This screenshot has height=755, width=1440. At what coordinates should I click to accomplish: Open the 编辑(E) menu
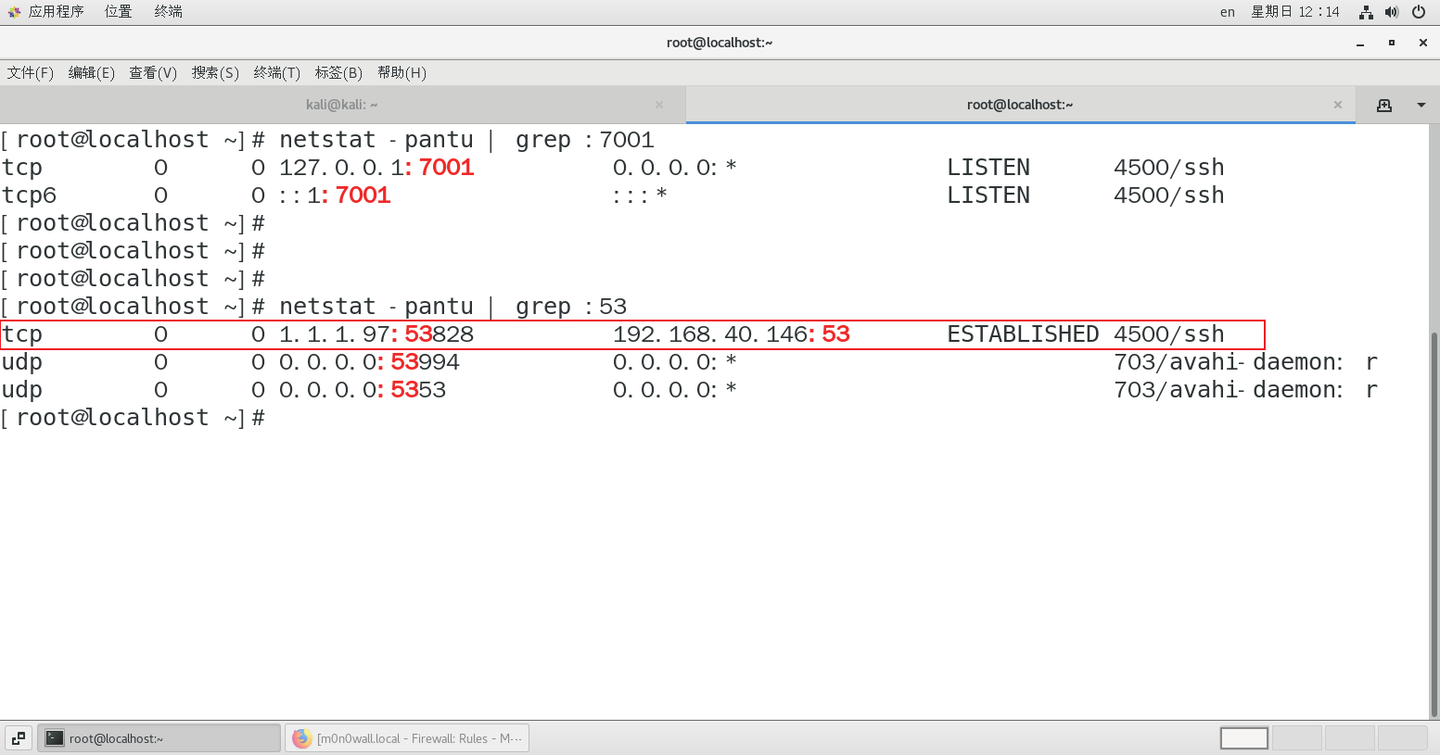(x=92, y=72)
